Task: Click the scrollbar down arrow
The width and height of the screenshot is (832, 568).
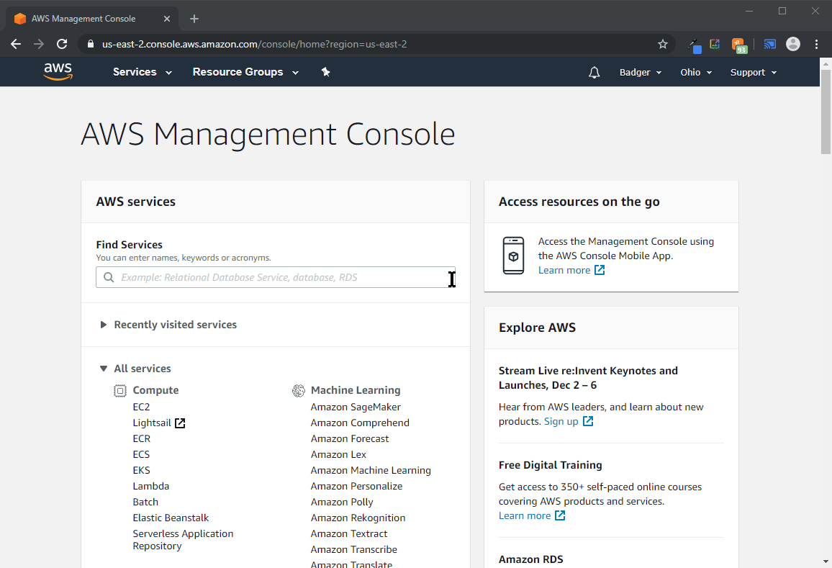Action: click(x=826, y=561)
